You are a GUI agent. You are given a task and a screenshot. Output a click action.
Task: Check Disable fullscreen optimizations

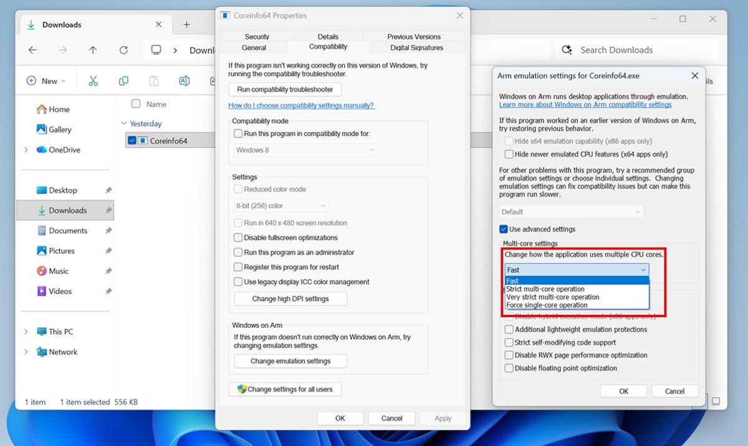coord(237,238)
